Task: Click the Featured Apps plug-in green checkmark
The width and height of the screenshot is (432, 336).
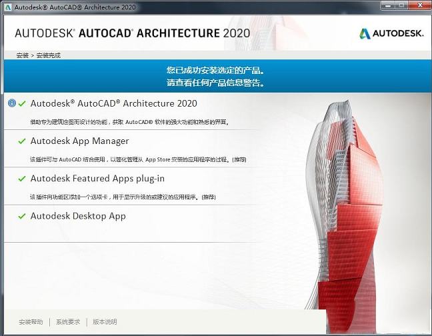Action: point(22,179)
